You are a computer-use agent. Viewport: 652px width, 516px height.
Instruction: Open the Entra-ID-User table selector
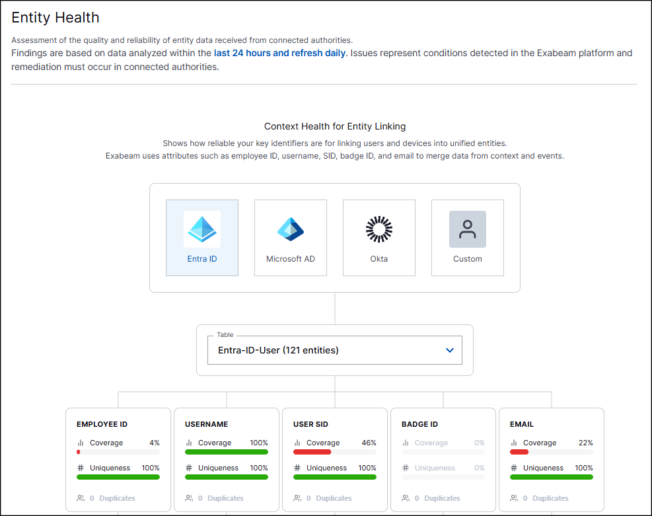335,350
